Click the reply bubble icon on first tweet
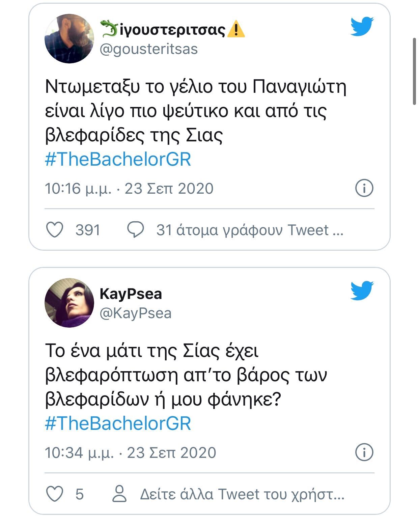 (136, 230)
